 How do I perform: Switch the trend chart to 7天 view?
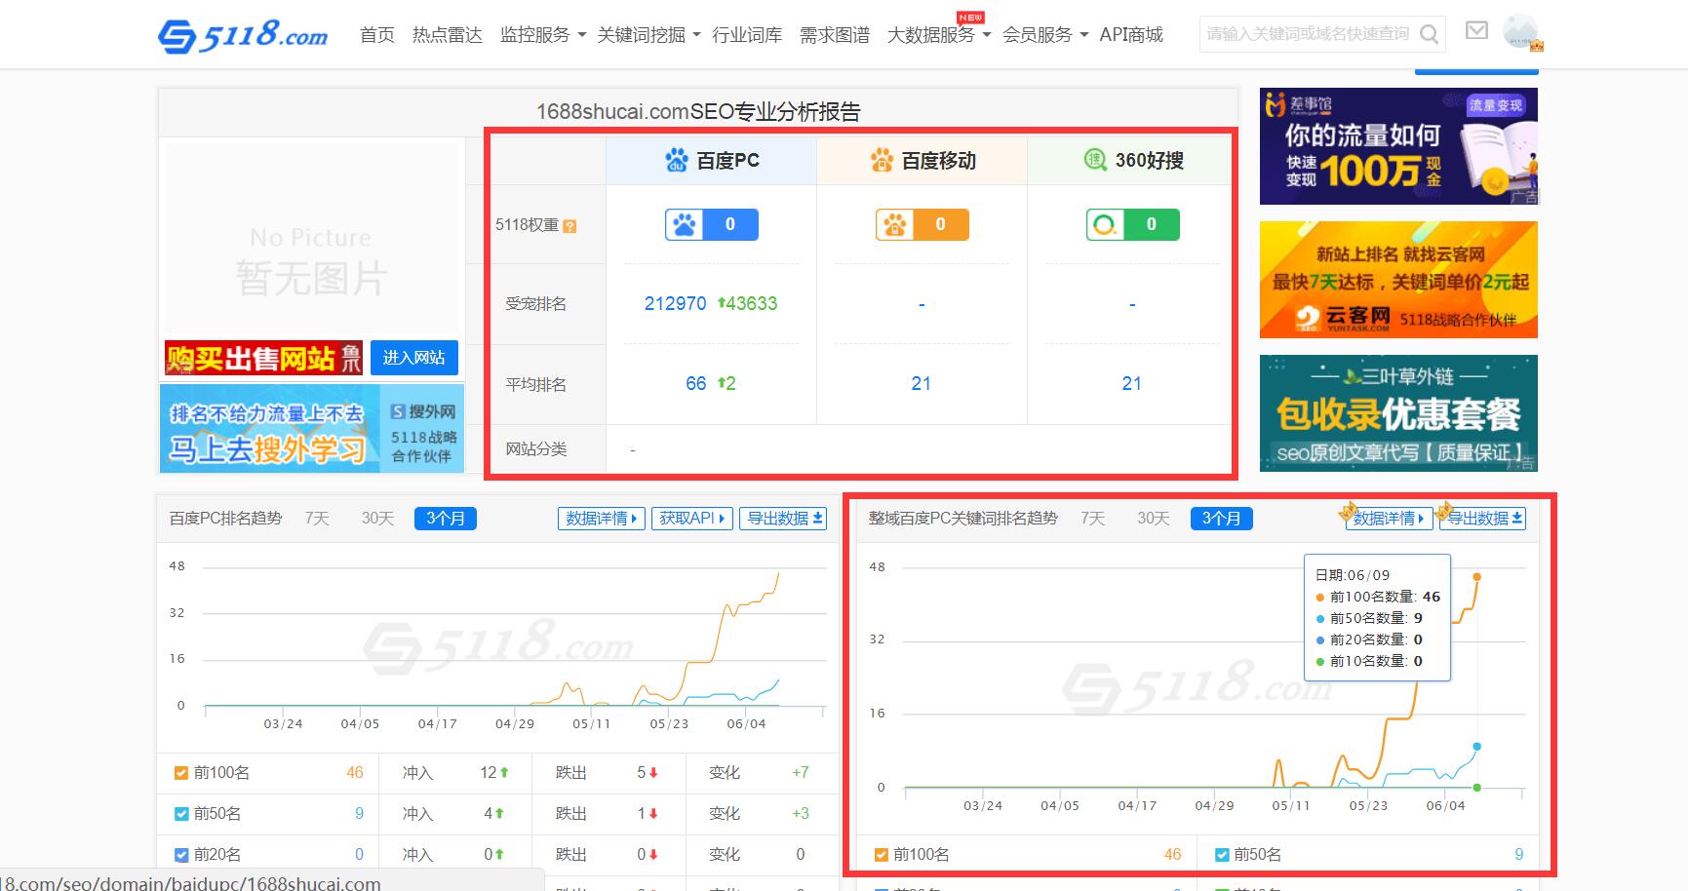tap(315, 518)
